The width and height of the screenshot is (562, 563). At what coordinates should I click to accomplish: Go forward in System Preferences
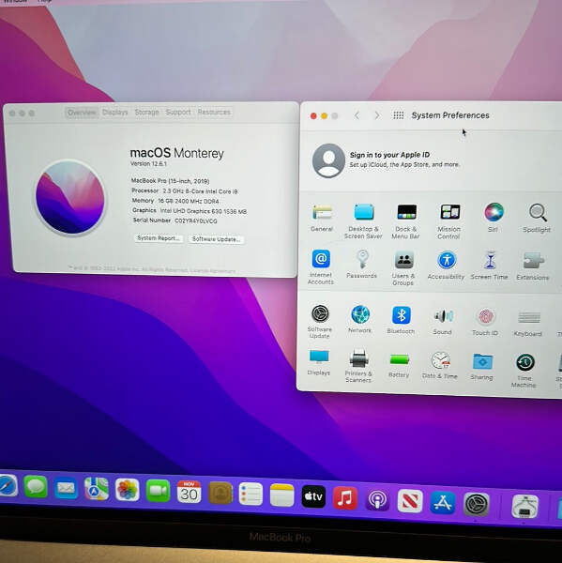[x=377, y=115]
